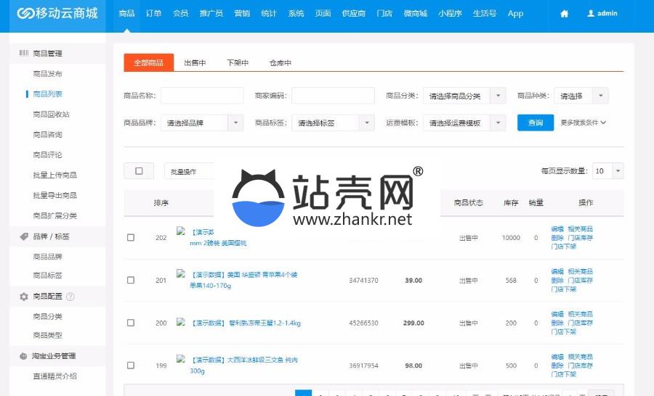This screenshot has width=654, height=396.
Task: Expand 更多搜索条件 search options
Action: pos(583,123)
